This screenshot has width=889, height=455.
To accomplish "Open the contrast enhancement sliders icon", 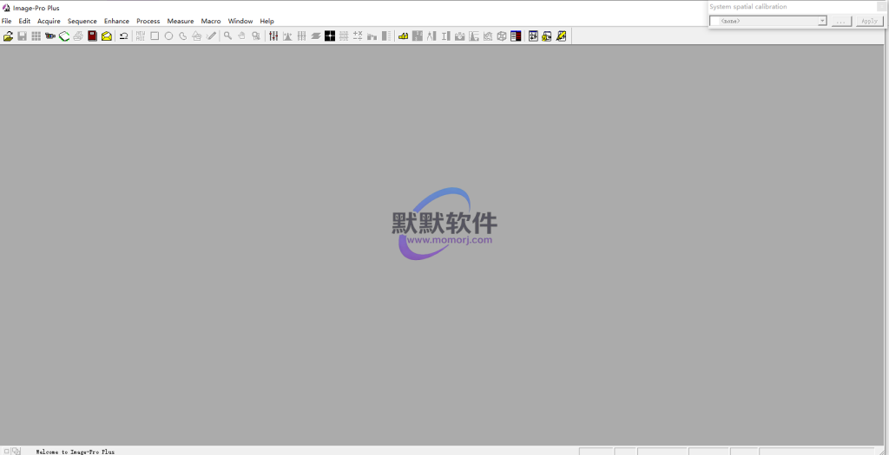I will (x=273, y=36).
